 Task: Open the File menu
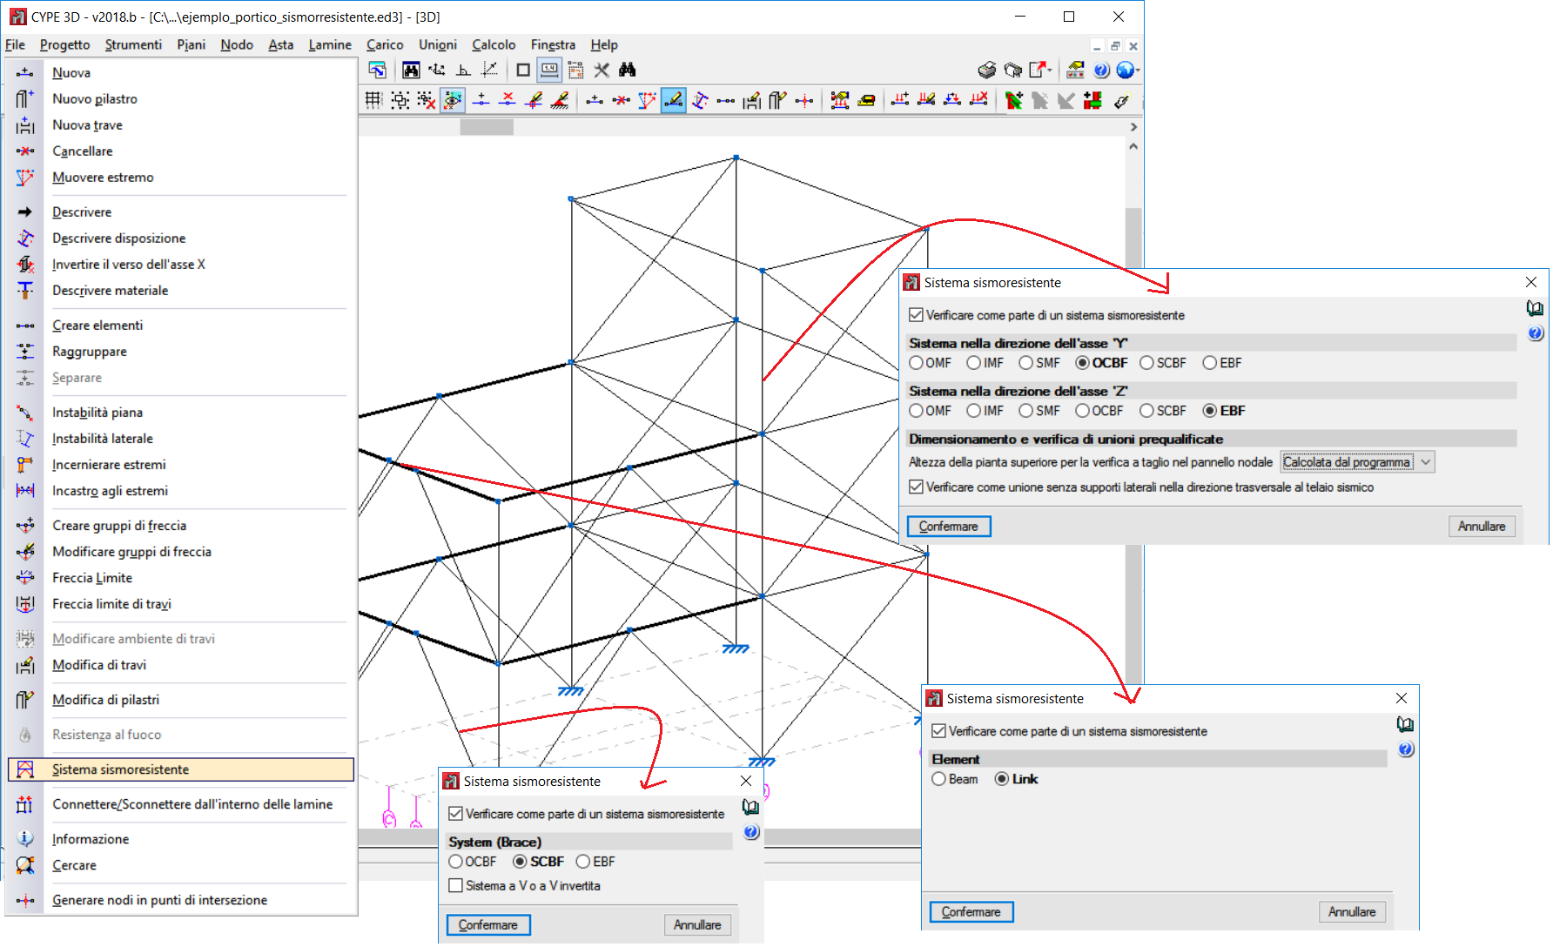(x=15, y=44)
